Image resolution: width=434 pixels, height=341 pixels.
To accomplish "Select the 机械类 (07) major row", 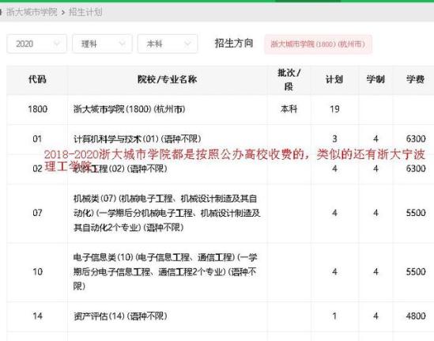I will pyautogui.click(x=221, y=213).
